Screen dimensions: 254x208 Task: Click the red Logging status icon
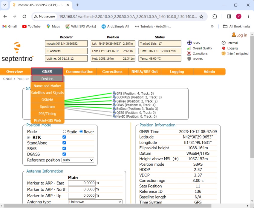pyautogui.click(x=224, y=48)
